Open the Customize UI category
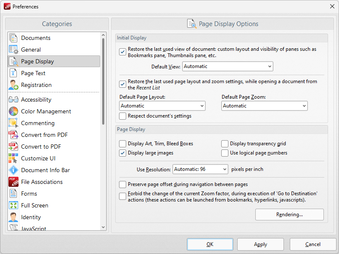 coord(54,158)
